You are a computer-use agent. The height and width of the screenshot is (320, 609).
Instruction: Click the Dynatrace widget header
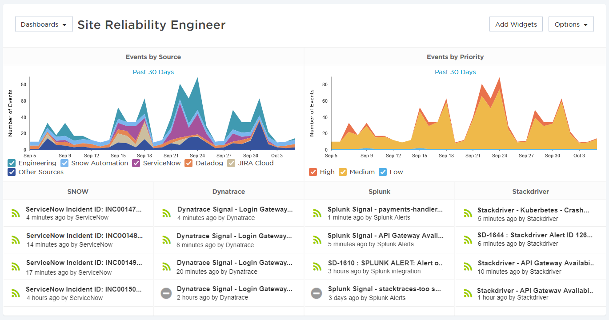228,192
